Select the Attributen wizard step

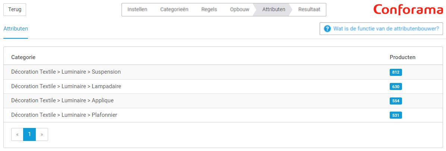(274, 9)
